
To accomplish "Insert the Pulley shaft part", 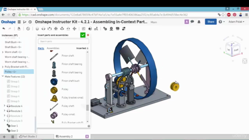I will coord(54,107).
